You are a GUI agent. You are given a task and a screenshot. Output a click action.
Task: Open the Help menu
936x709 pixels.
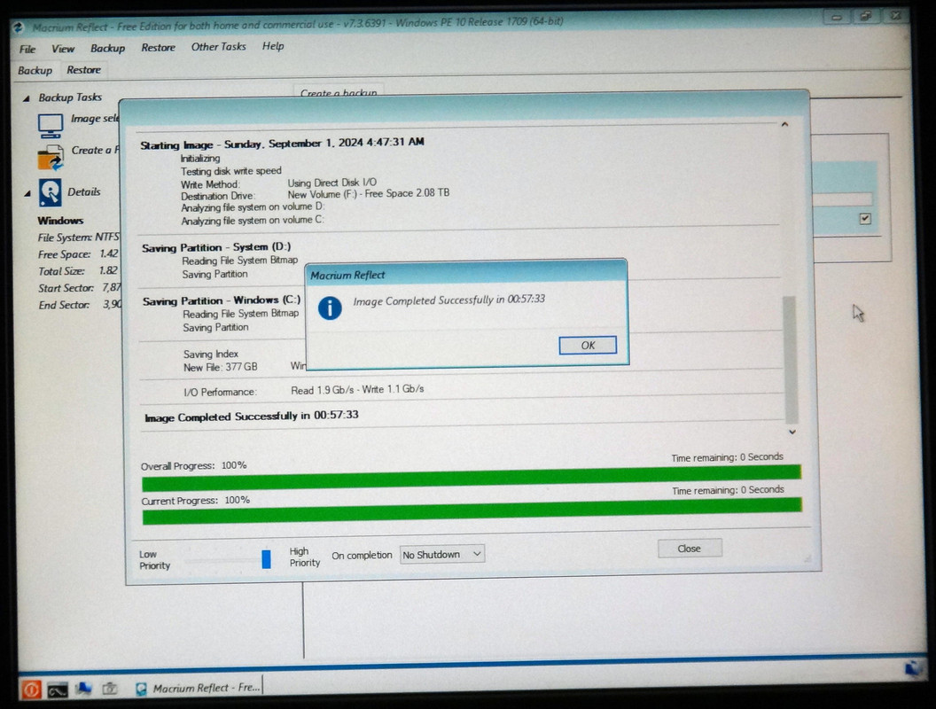[x=273, y=46]
